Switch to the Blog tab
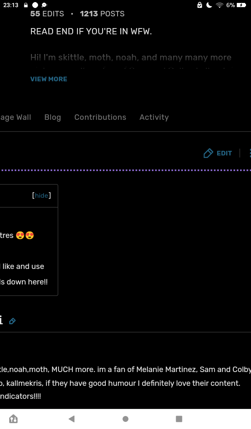The image size is (251, 429). [52, 117]
